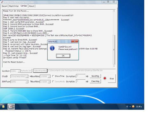Click the blue information icon in dialog
This screenshot has width=163, height=122.
[x=52, y=48]
